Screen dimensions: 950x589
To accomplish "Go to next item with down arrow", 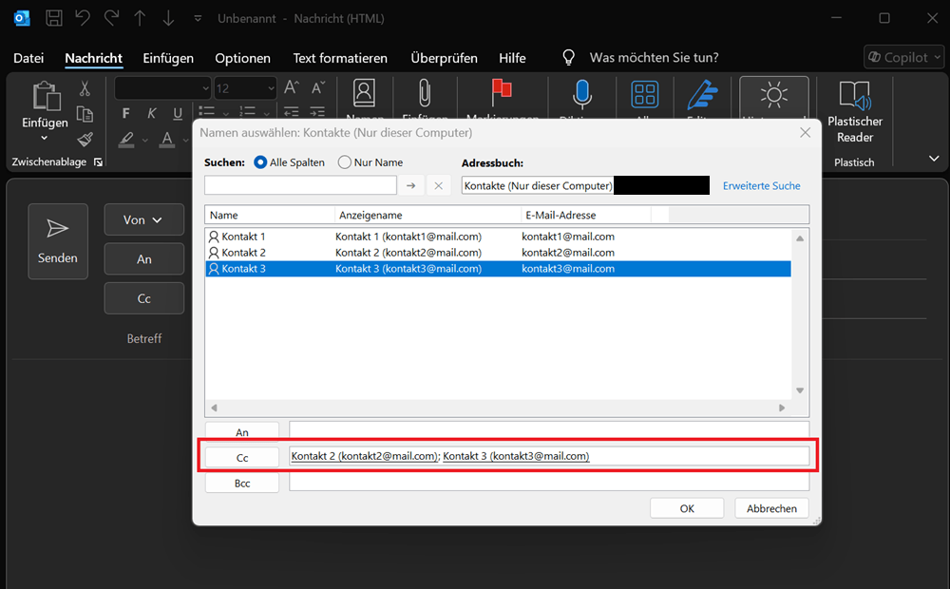I will (x=168, y=18).
